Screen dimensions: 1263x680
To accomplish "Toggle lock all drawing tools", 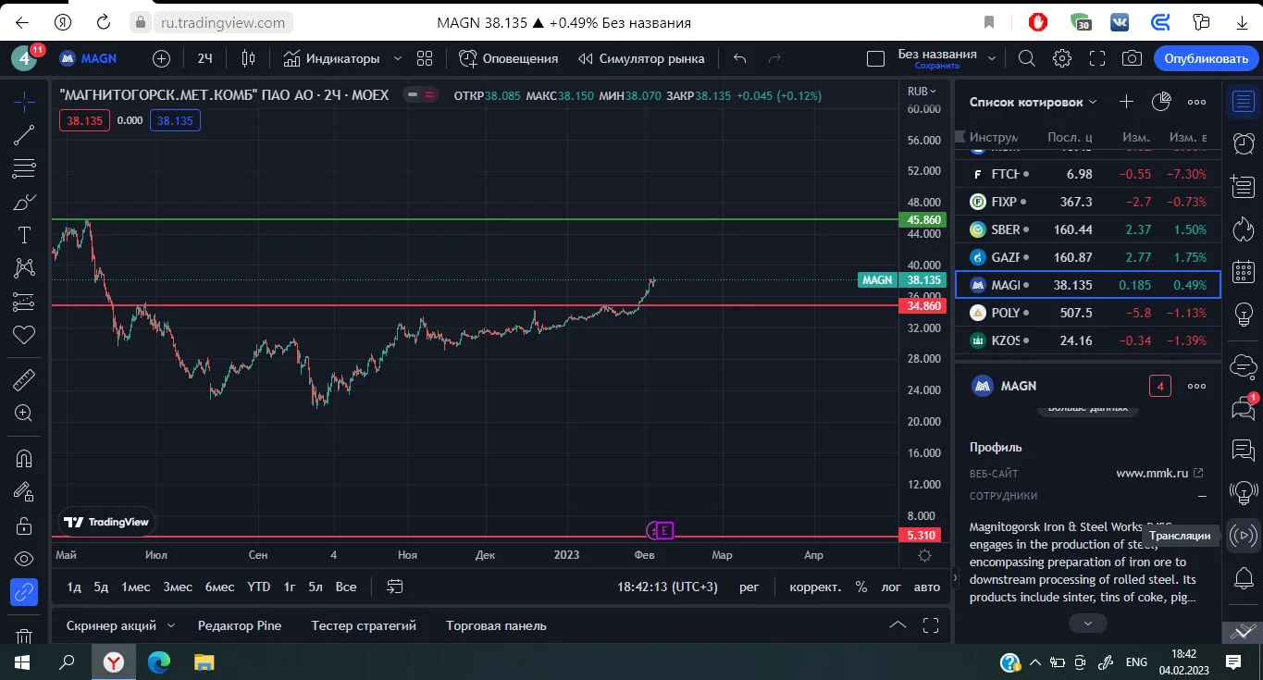I will point(24,525).
